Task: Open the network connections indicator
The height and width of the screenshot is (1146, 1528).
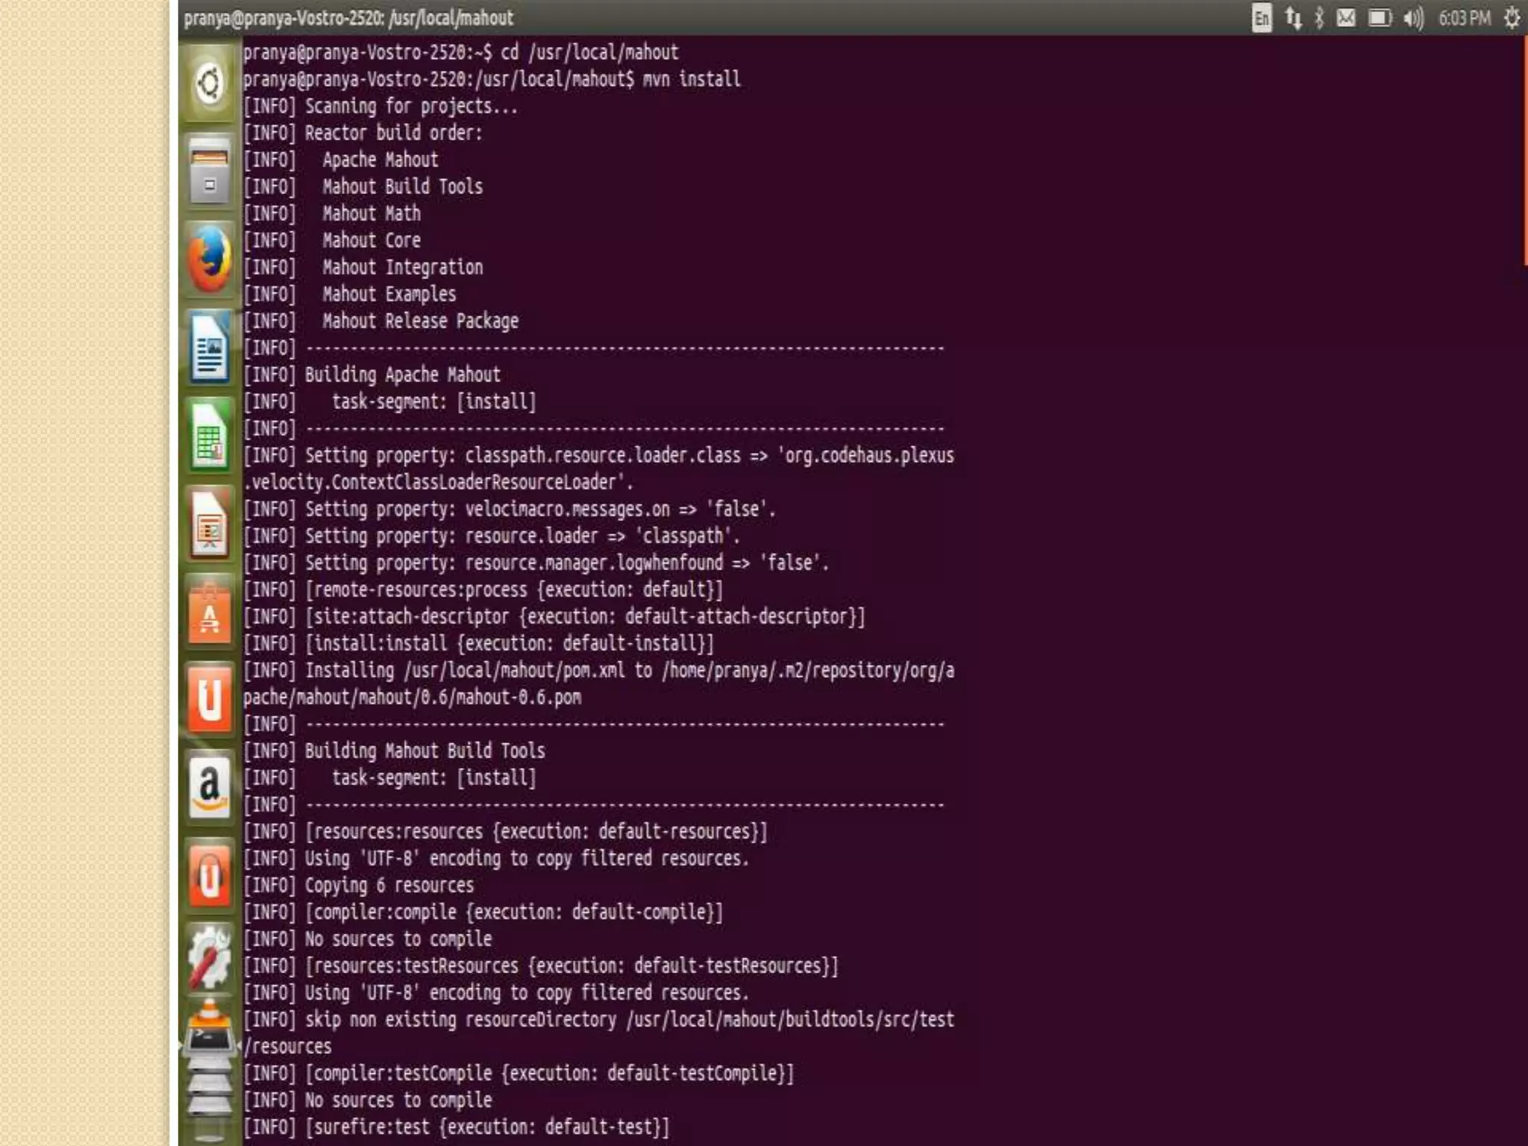Action: click(1294, 18)
